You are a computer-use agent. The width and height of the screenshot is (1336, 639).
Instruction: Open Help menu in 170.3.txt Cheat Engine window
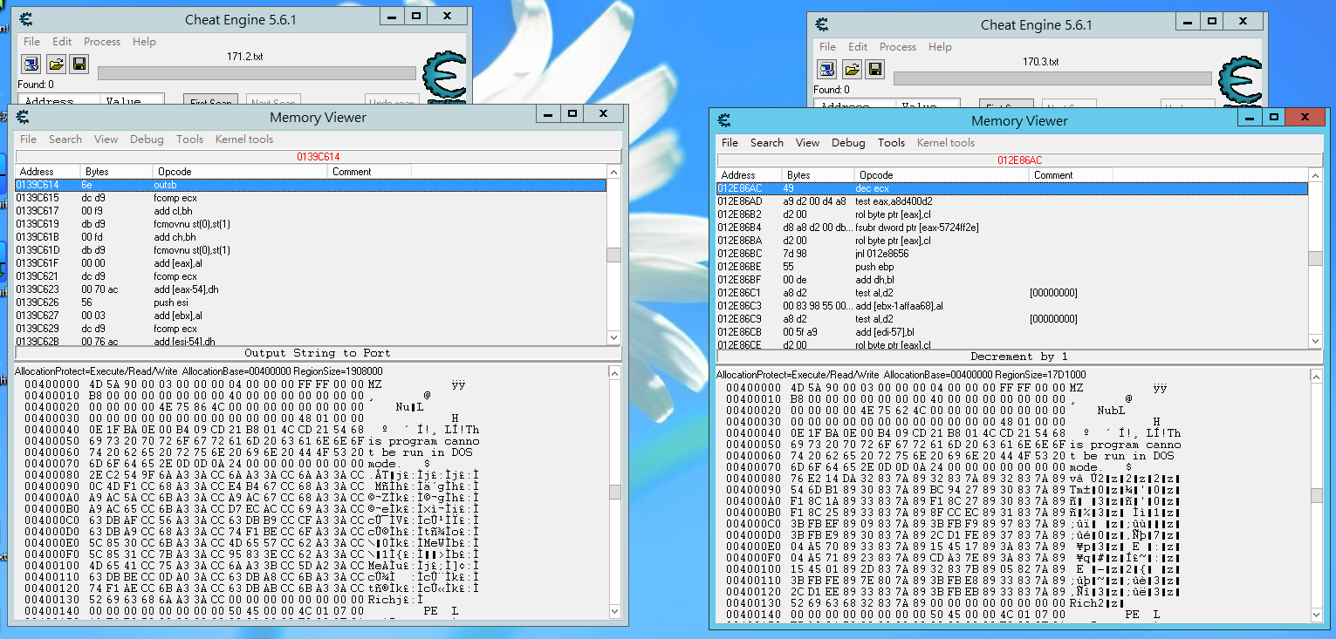[x=940, y=47]
